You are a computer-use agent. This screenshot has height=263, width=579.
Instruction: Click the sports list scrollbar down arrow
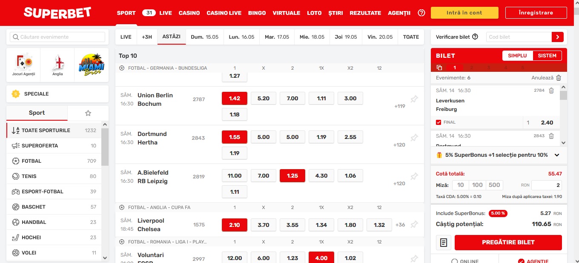105,257
